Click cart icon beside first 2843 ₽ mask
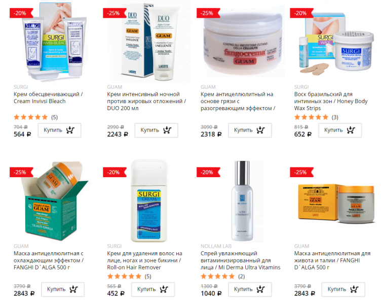The height and width of the screenshot is (300, 381). pyautogui.click(x=73, y=289)
